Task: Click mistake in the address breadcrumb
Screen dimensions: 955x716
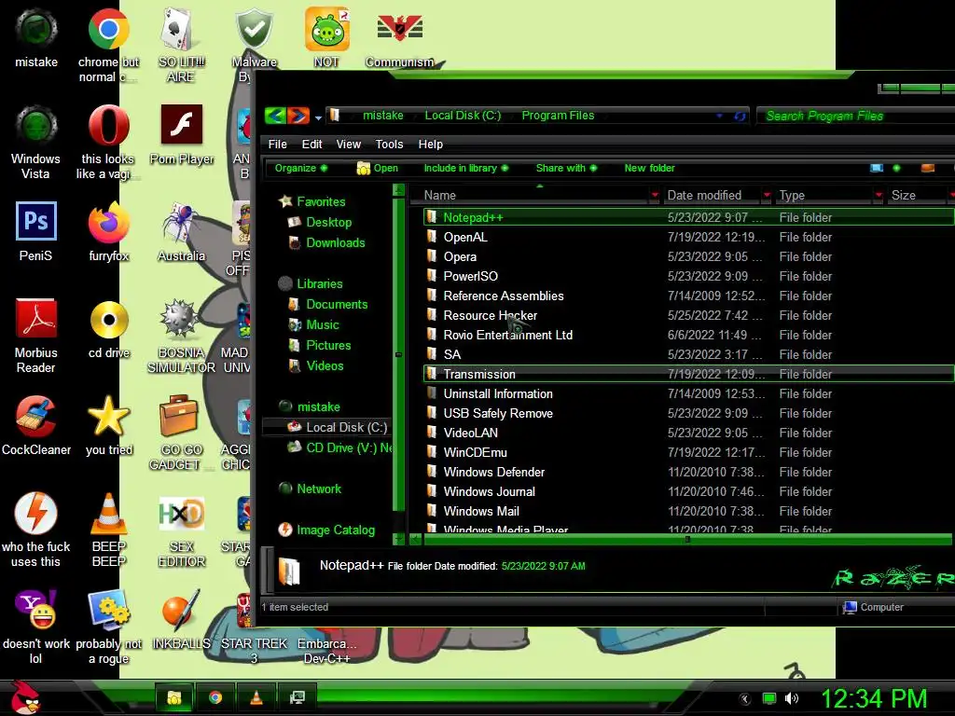Action: 383,116
